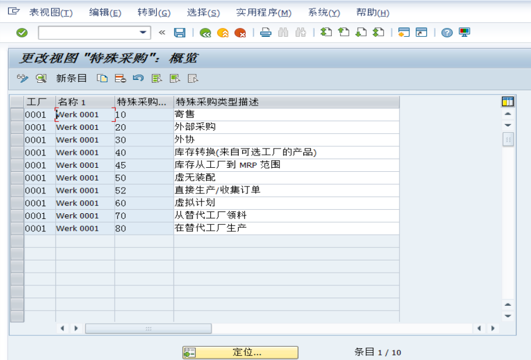The width and height of the screenshot is (531, 360).
Task: Click the left horizontal scrollbar thumb
Action: 148,328
